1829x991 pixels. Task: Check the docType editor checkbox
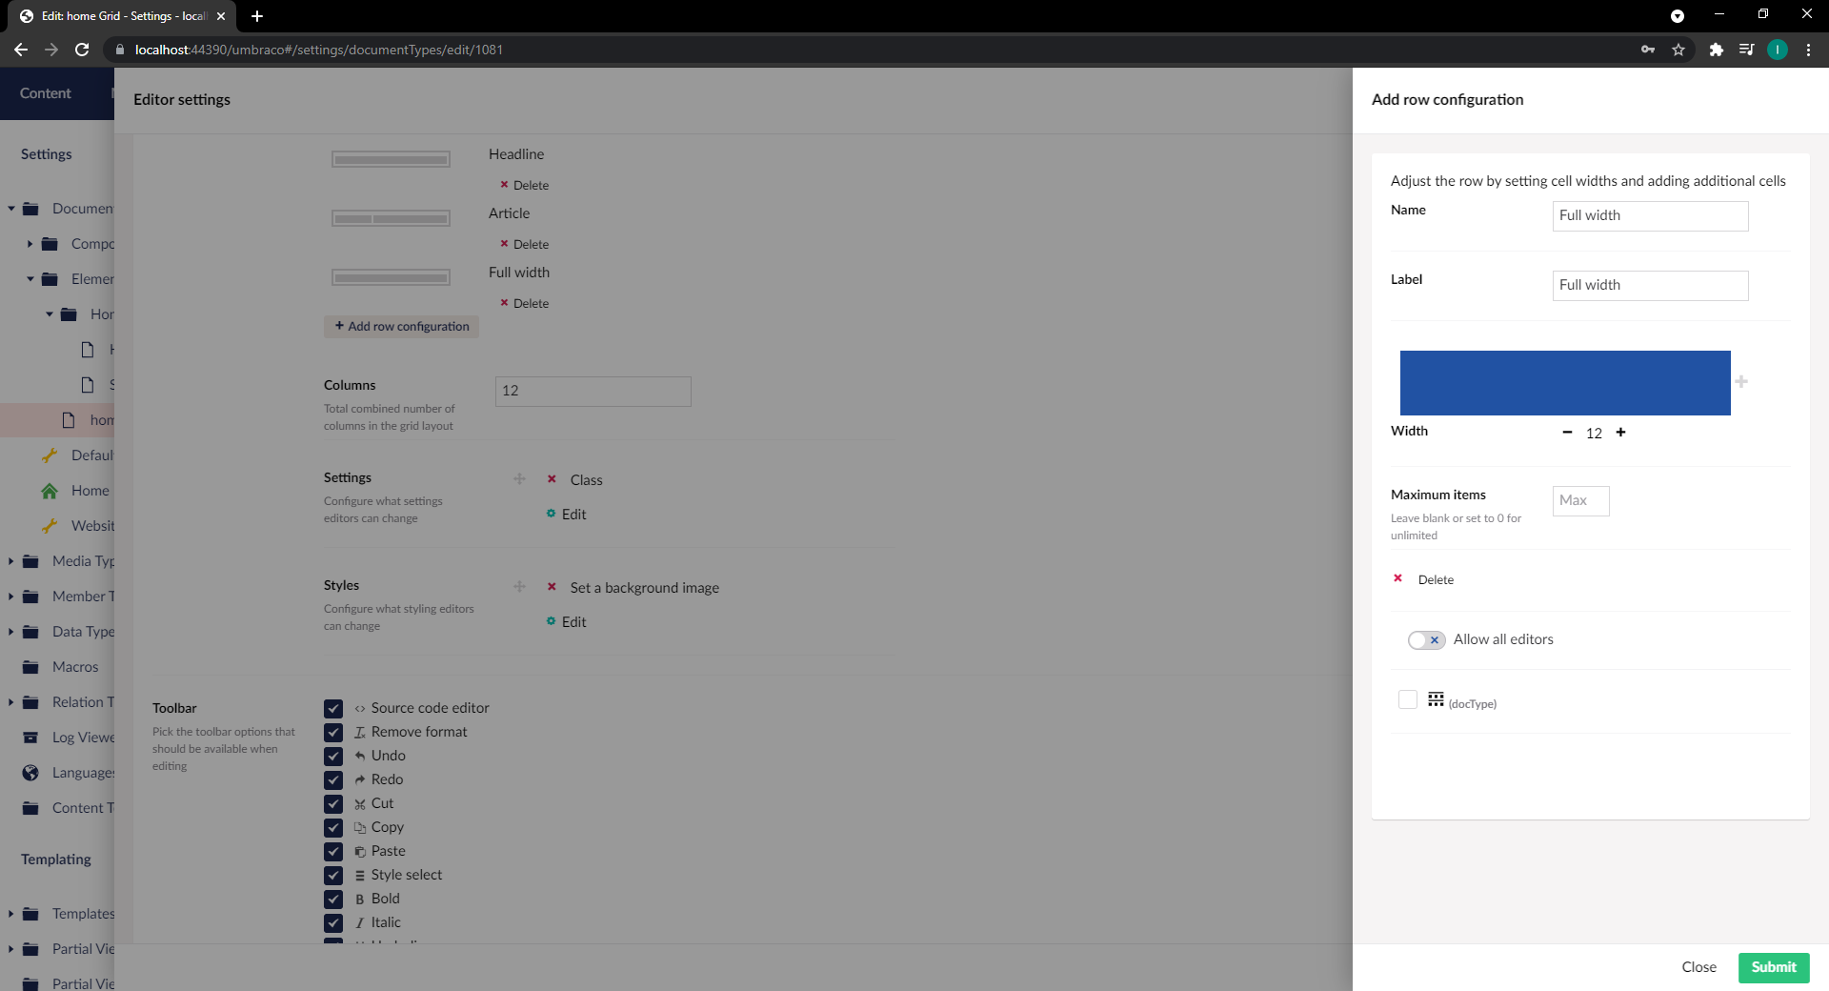[x=1408, y=699]
